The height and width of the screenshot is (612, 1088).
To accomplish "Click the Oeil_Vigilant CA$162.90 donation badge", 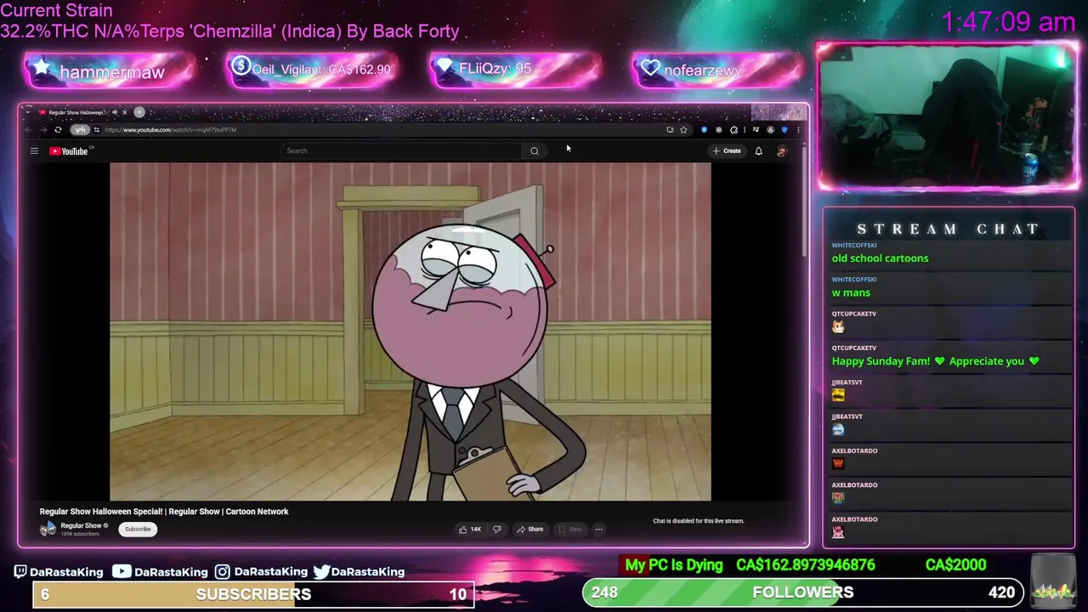I will [311, 70].
